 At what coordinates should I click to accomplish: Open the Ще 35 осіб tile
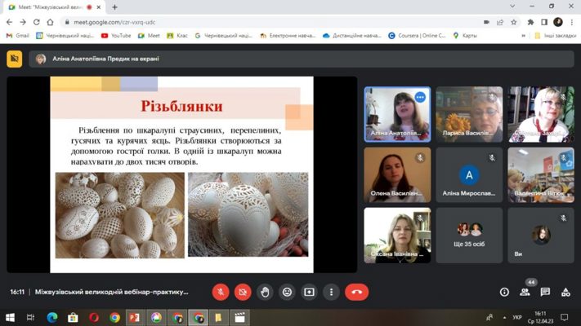coord(469,236)
